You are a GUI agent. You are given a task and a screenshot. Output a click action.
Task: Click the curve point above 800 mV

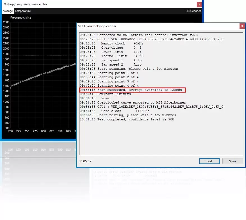click(44, 74)
